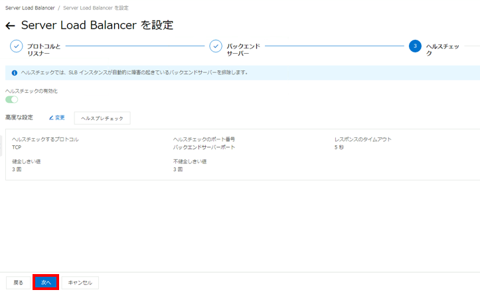
Task: Click the 健全しきい値 label
Action: tap(27, 161)
